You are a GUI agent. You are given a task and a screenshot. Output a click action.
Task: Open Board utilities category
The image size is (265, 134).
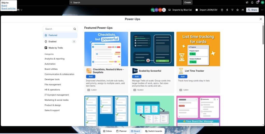tap(51, 69)
